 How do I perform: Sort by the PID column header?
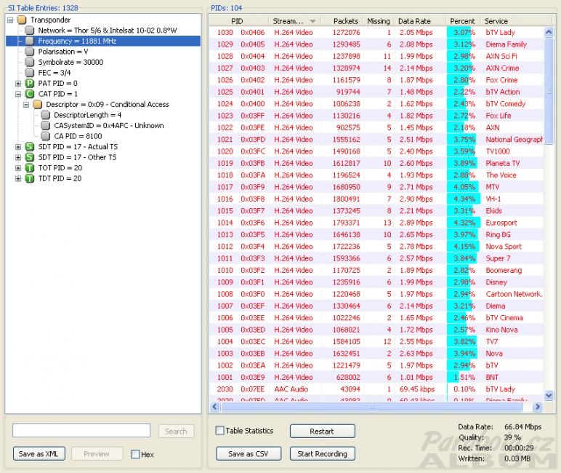(x=238, y=21)
